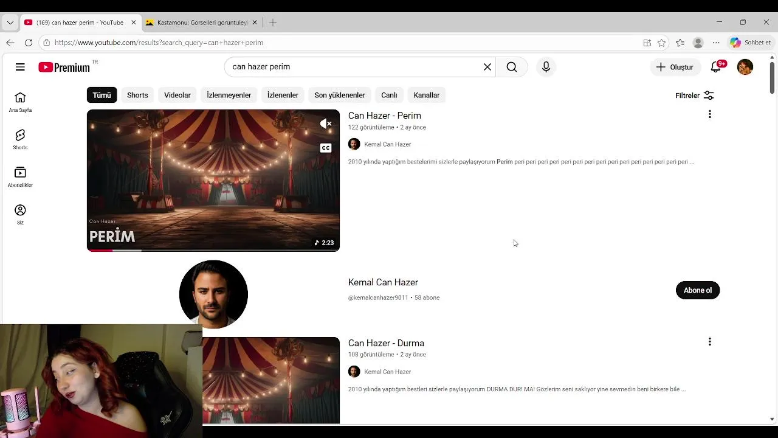Switch to the Kastamonu Görselleri tab

(202, 23)
